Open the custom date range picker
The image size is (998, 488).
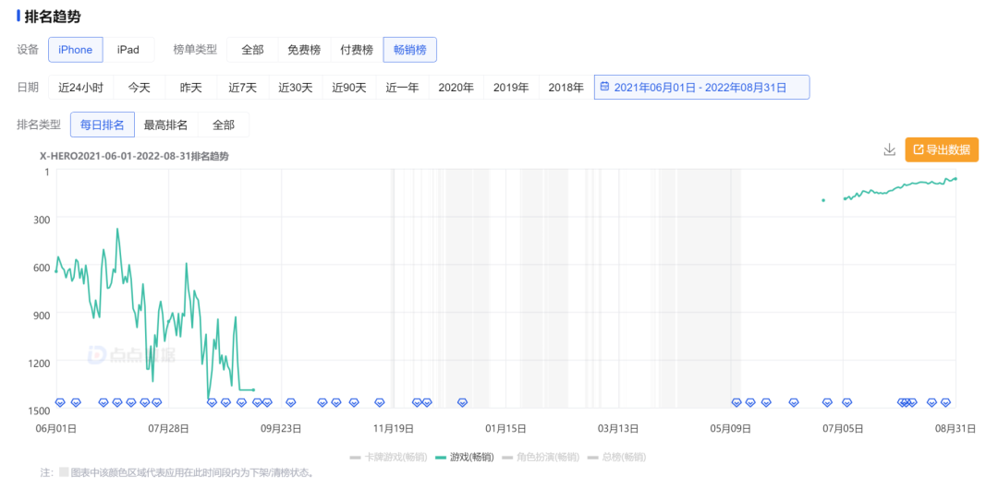701,88
